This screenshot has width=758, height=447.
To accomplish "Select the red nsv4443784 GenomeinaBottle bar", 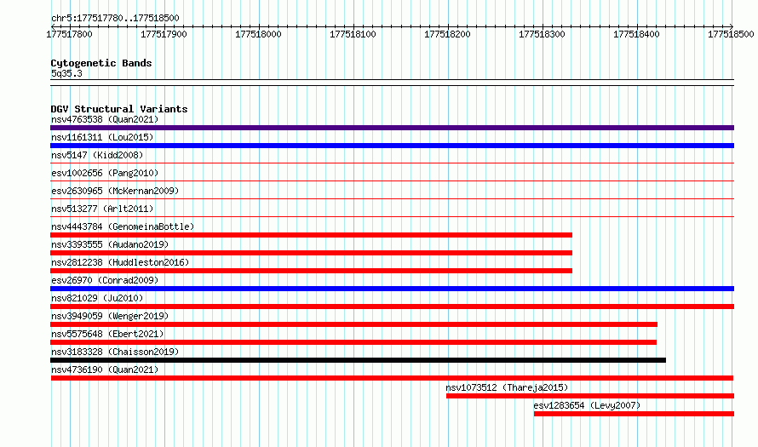I will click(x=312, y=235).
